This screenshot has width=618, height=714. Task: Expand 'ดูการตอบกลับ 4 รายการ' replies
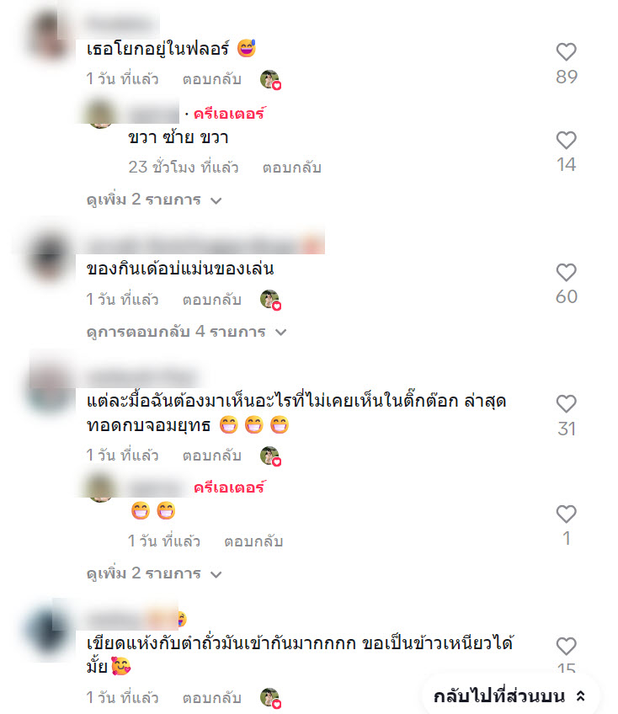point(186,332)
